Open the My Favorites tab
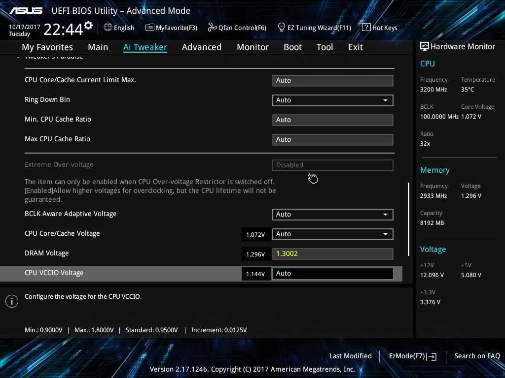 [x=47, y=47]
